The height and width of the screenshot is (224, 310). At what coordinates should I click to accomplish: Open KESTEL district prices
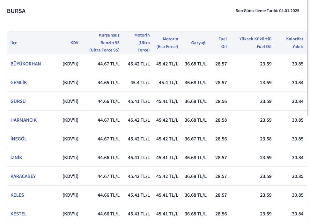pyautogui.click(x=18, y=214)
